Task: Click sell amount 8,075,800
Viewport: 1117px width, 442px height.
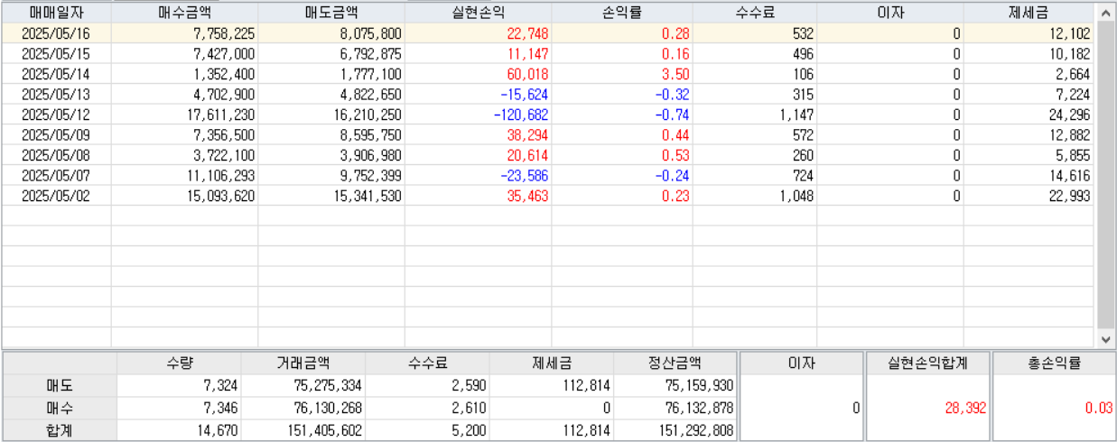Action: (370, 33)
